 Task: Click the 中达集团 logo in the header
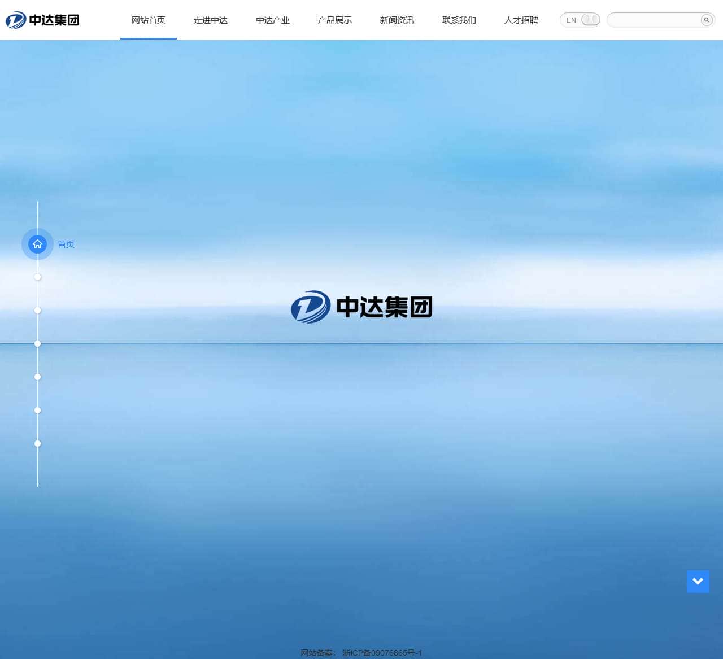click(42, 20)
